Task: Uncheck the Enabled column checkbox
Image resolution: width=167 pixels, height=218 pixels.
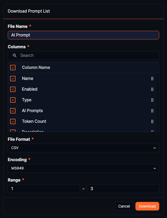Action: tap(13, 89)
